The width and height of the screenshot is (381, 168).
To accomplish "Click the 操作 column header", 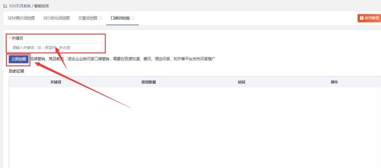I will (x=334, y=82).
